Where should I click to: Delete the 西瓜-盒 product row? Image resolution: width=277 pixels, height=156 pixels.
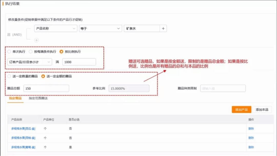(x=251, y=129)
